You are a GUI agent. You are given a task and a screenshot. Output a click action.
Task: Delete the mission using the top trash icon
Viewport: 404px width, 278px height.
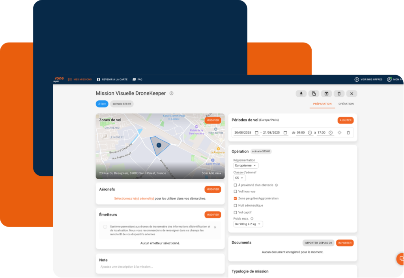pyautogui.click(x=339, y=94)
